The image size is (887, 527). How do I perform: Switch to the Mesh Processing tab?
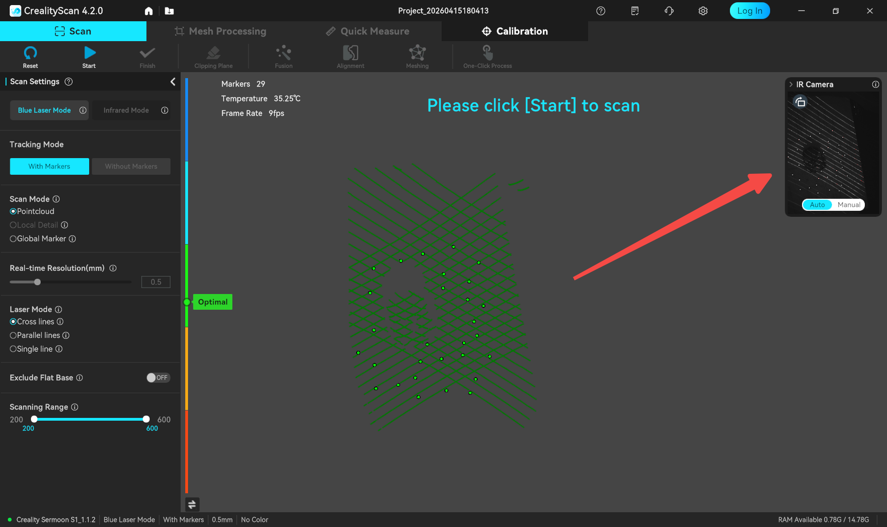pos(220,31)
